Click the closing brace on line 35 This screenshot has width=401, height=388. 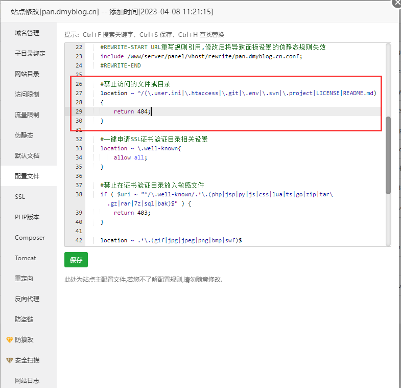102,167
